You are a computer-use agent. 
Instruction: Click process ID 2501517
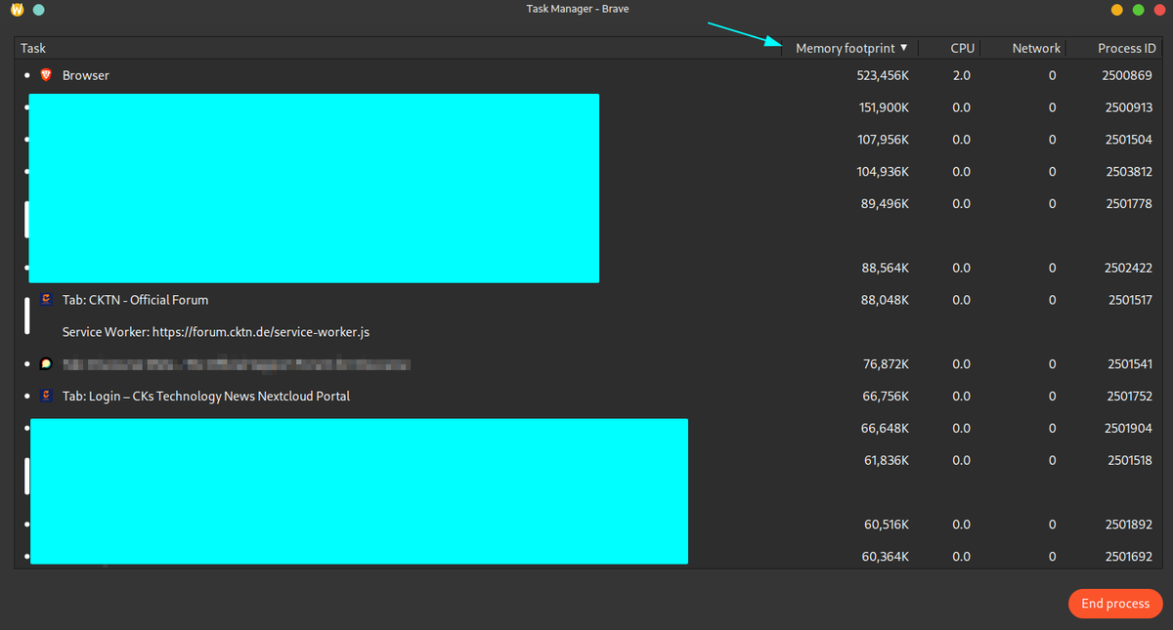(x=1130, y=300)
